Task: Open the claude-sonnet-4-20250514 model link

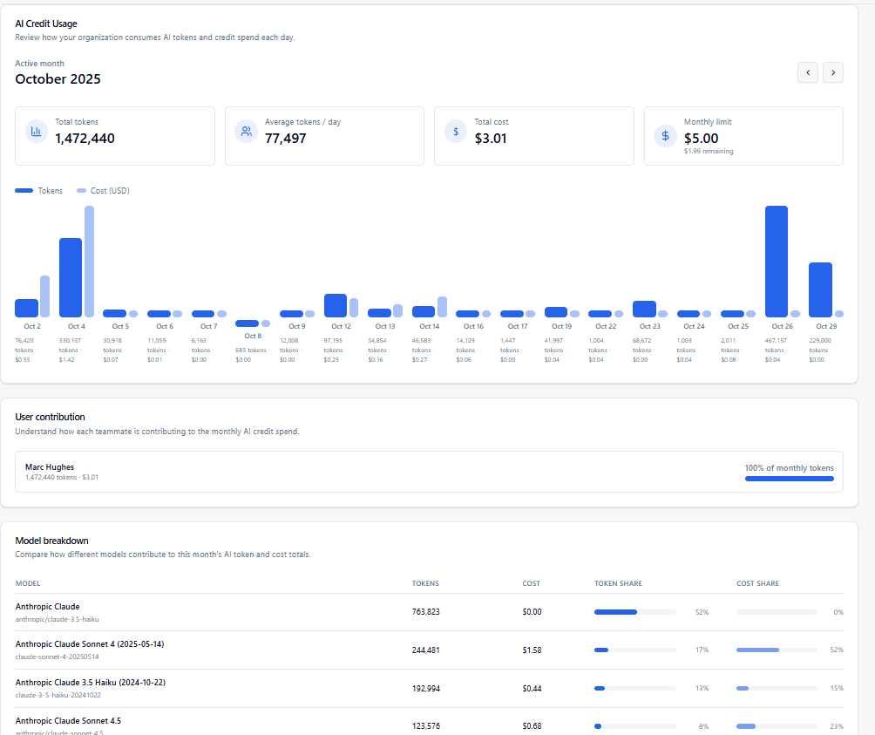Action: point(58,657)
